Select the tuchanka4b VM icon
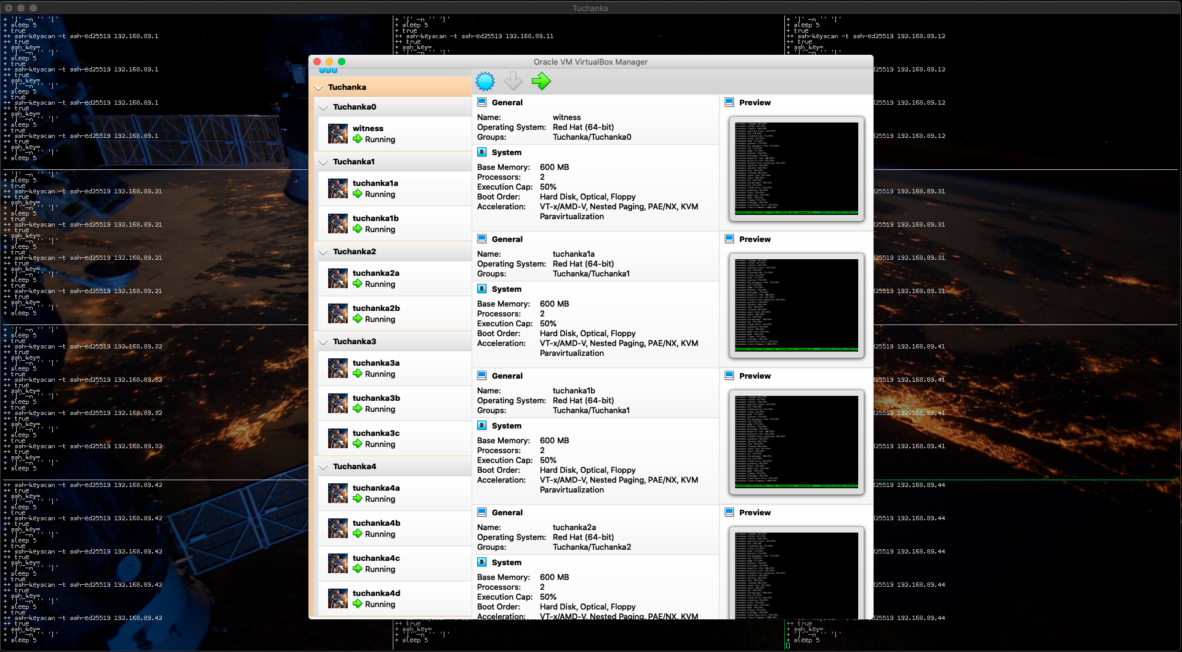The image size is (1182, 652). pos(338,528)
